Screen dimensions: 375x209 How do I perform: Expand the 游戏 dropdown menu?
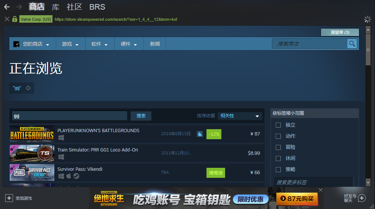[71, 44]
